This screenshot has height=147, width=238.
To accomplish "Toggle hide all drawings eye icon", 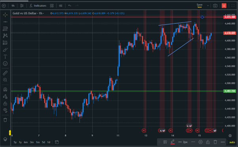I will (5, 110).
